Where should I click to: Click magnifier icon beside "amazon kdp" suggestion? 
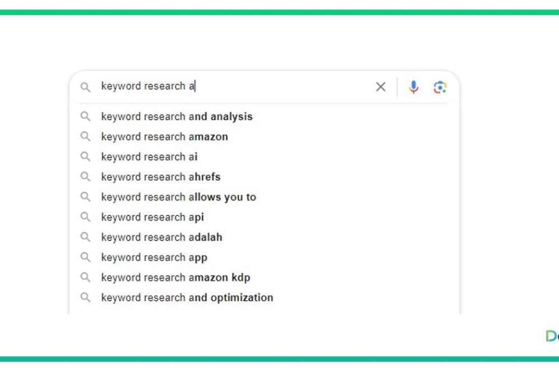[x=85, y=277]
